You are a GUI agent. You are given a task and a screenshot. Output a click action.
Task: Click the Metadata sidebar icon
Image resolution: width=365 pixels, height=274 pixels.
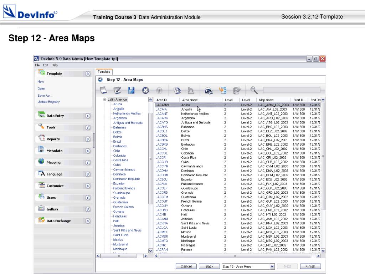coord(41,149)
